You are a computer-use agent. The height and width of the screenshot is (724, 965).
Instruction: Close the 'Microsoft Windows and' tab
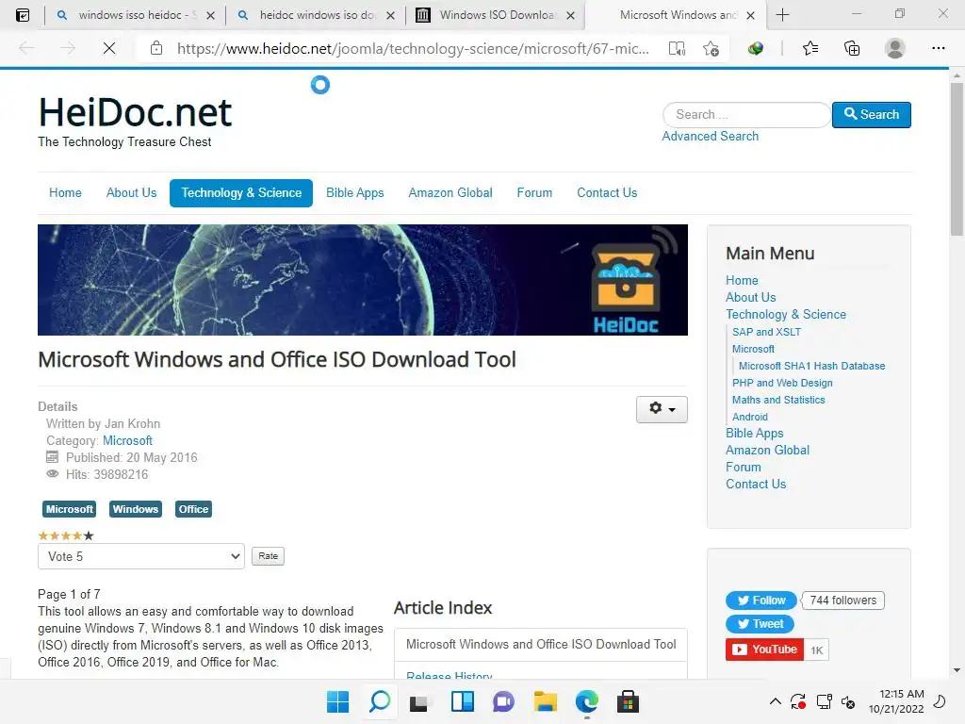coord(750,15)
